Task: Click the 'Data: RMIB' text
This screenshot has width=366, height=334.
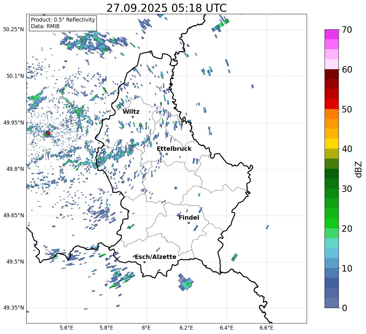Action: tap(45, 26)
